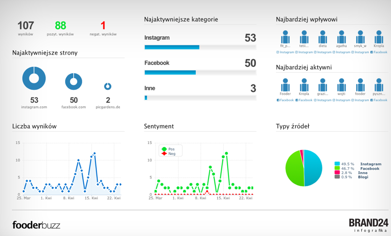
Task: Toggle the Neg series in Sentyment legend
Action: point(168,154)
